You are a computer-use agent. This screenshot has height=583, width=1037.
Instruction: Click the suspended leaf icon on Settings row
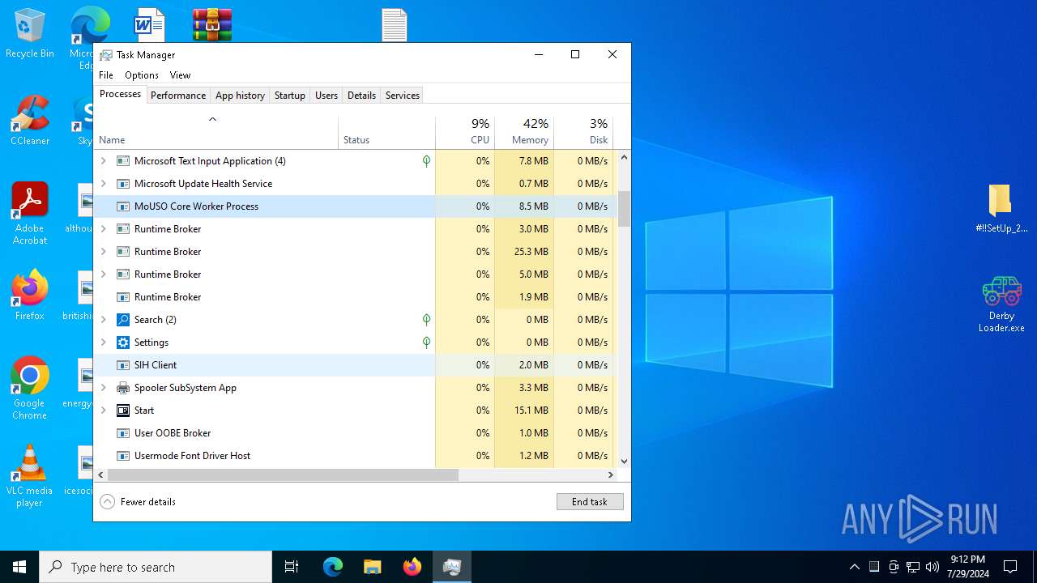point(426,343)
